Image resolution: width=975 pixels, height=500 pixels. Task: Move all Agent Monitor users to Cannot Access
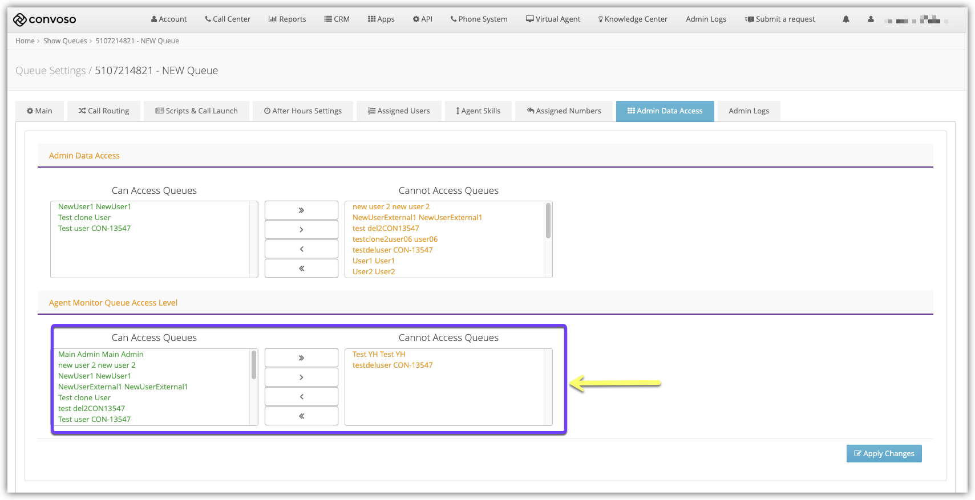pyautogui.click(x=301, y=358)
